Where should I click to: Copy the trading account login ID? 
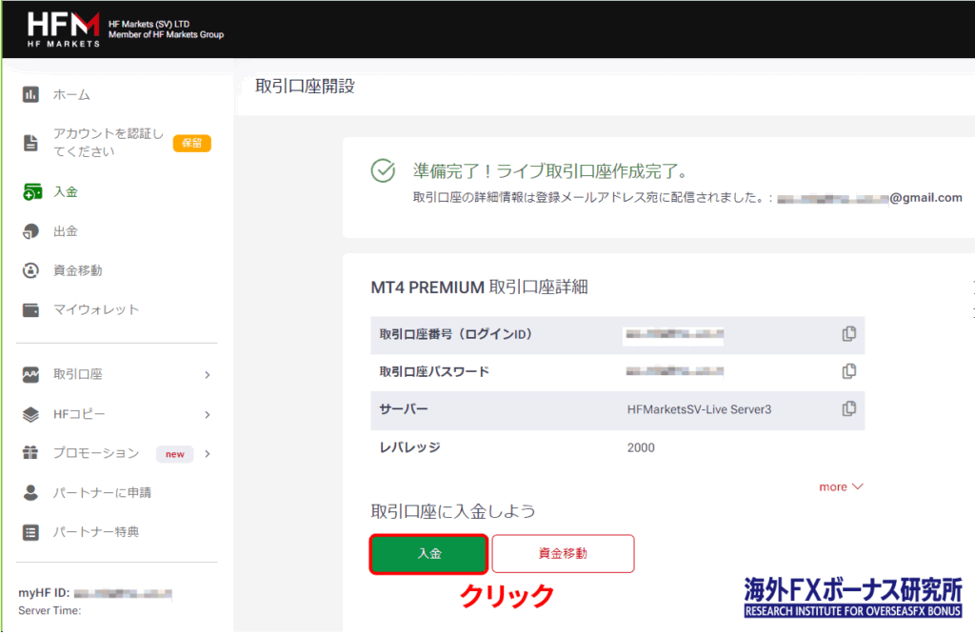click(x=848, y=334)
